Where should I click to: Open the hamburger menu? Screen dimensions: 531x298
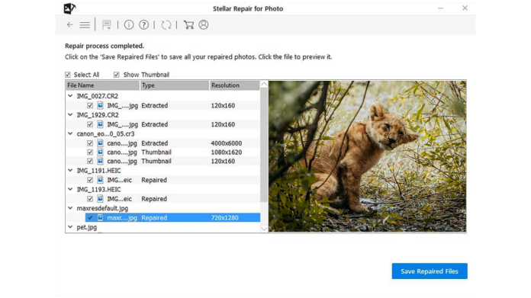click(x=85, y=25)
